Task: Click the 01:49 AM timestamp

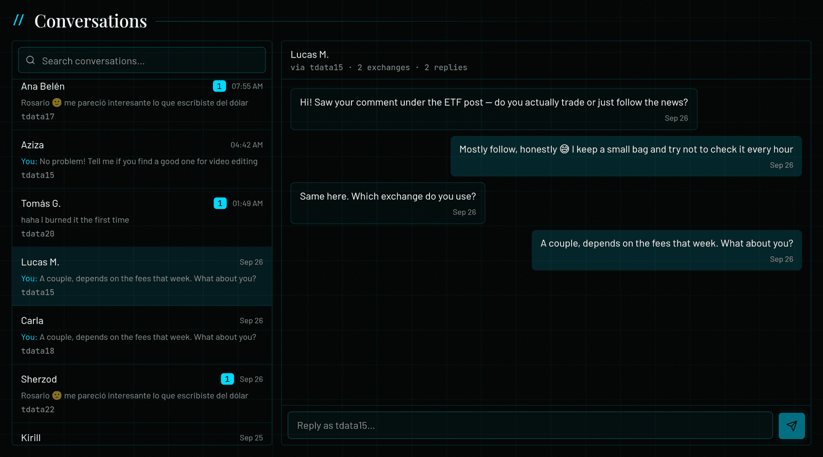Action: click(247, 203)
